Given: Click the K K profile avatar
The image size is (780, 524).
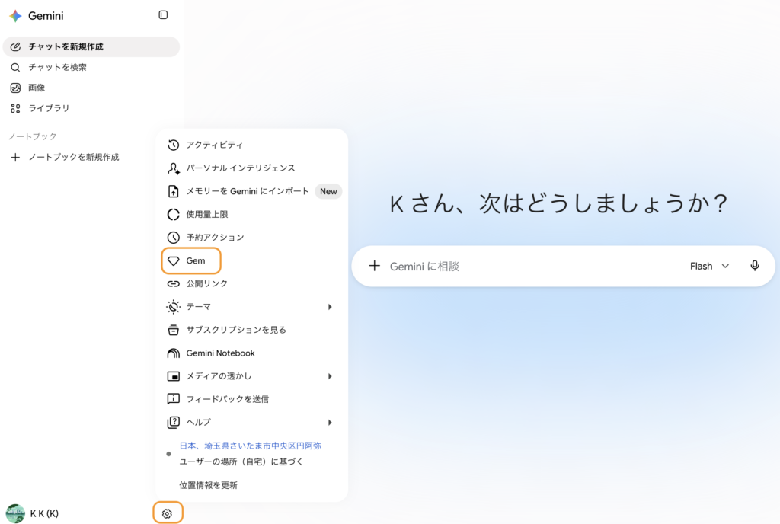Looking at the screenshot, I should click(x=15, y=513).
